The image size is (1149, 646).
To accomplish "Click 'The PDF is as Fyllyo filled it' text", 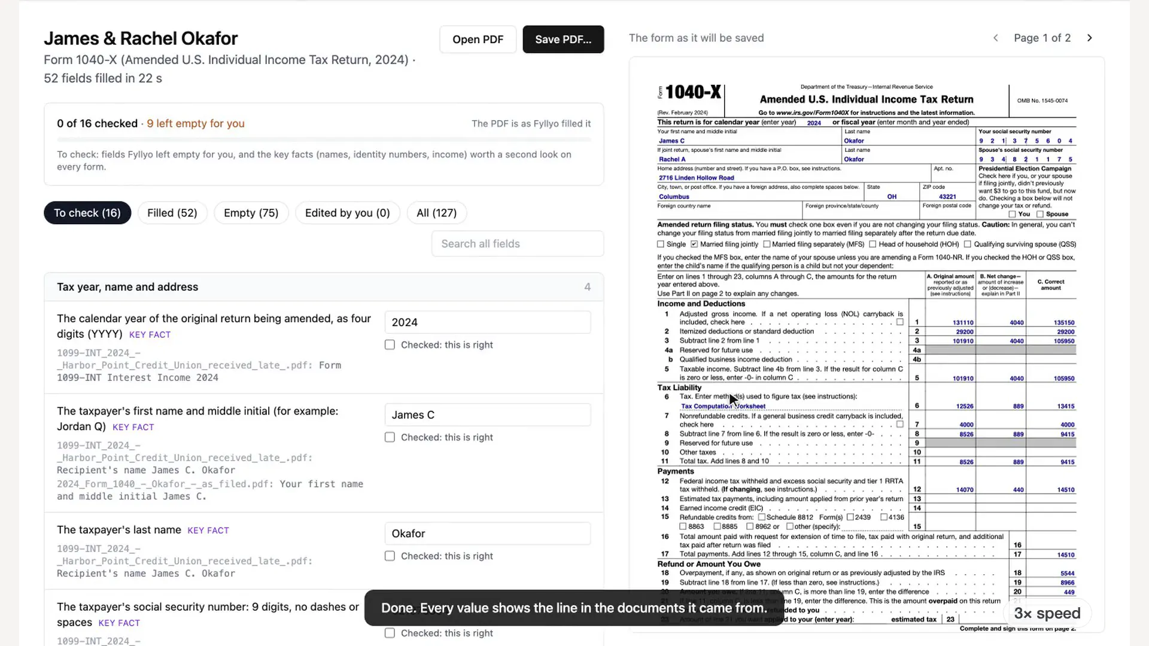I will [x=531, y=124].
